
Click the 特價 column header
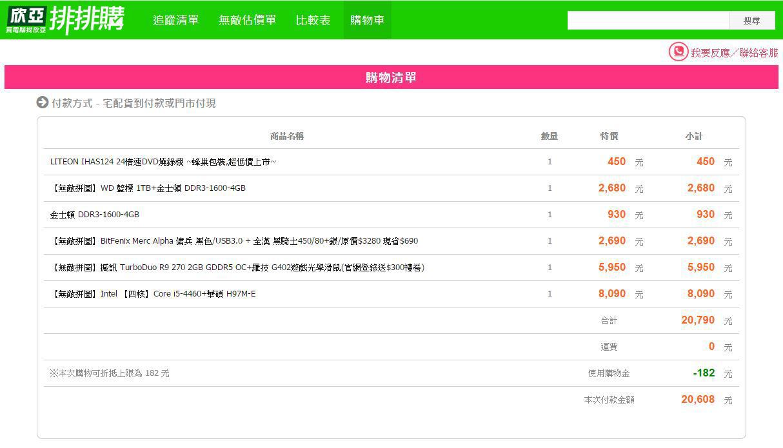pyautogui.click(x=609, y=136)
